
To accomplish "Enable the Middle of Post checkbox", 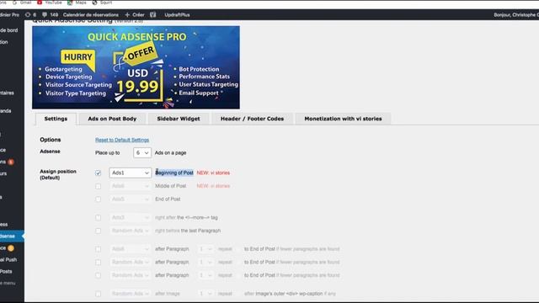I will tap(98, 186).
